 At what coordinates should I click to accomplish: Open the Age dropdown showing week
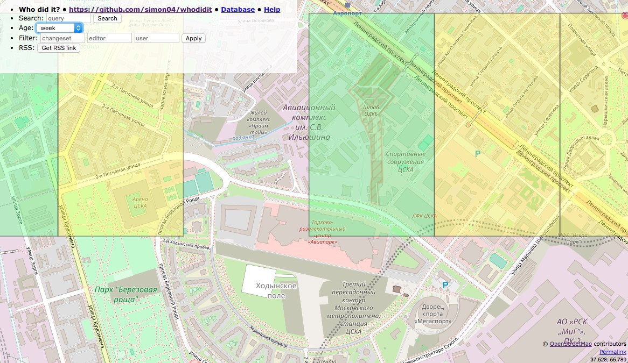point(59,28)
